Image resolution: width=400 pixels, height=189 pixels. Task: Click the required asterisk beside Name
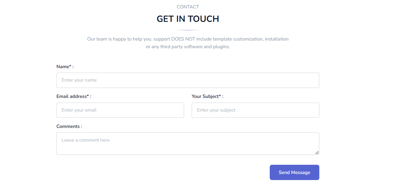click(x=70, y=66)
